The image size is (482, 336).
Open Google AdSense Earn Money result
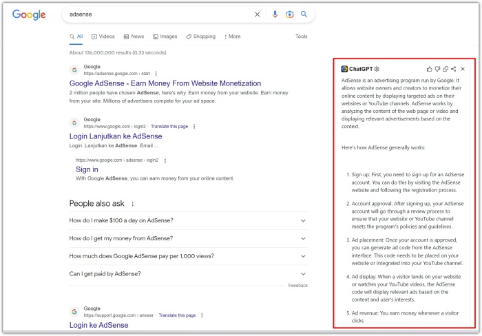coord(165,83)
